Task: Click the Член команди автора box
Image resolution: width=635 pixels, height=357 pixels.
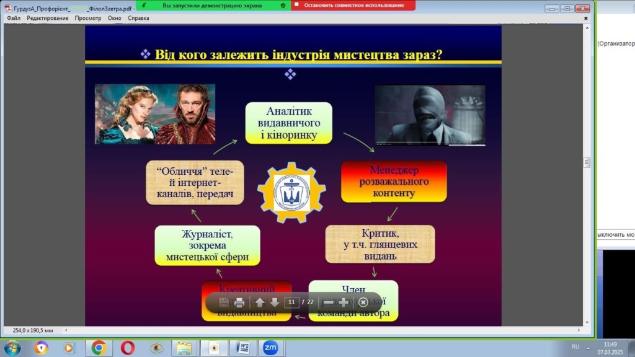Action: pos(353,301)
